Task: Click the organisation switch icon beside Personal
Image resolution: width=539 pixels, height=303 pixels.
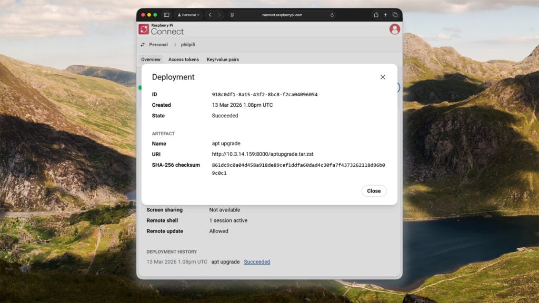Action: 143,45
